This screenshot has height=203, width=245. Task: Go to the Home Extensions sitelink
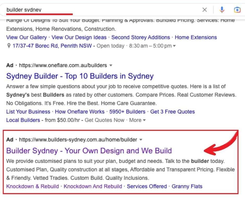click(x=196, y=37)
